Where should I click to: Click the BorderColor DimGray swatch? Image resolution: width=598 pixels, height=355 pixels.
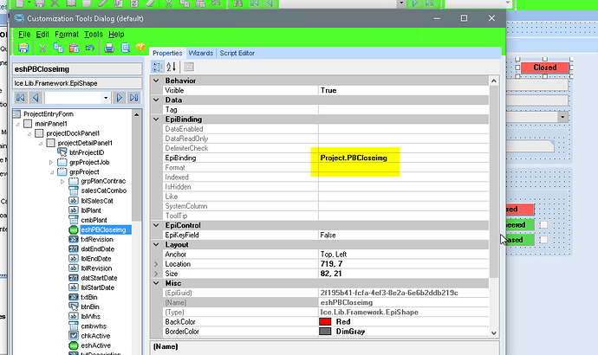[325, 332]
